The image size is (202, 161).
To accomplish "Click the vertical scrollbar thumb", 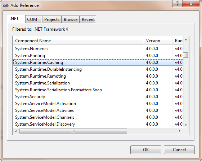I will pos(186,55).
